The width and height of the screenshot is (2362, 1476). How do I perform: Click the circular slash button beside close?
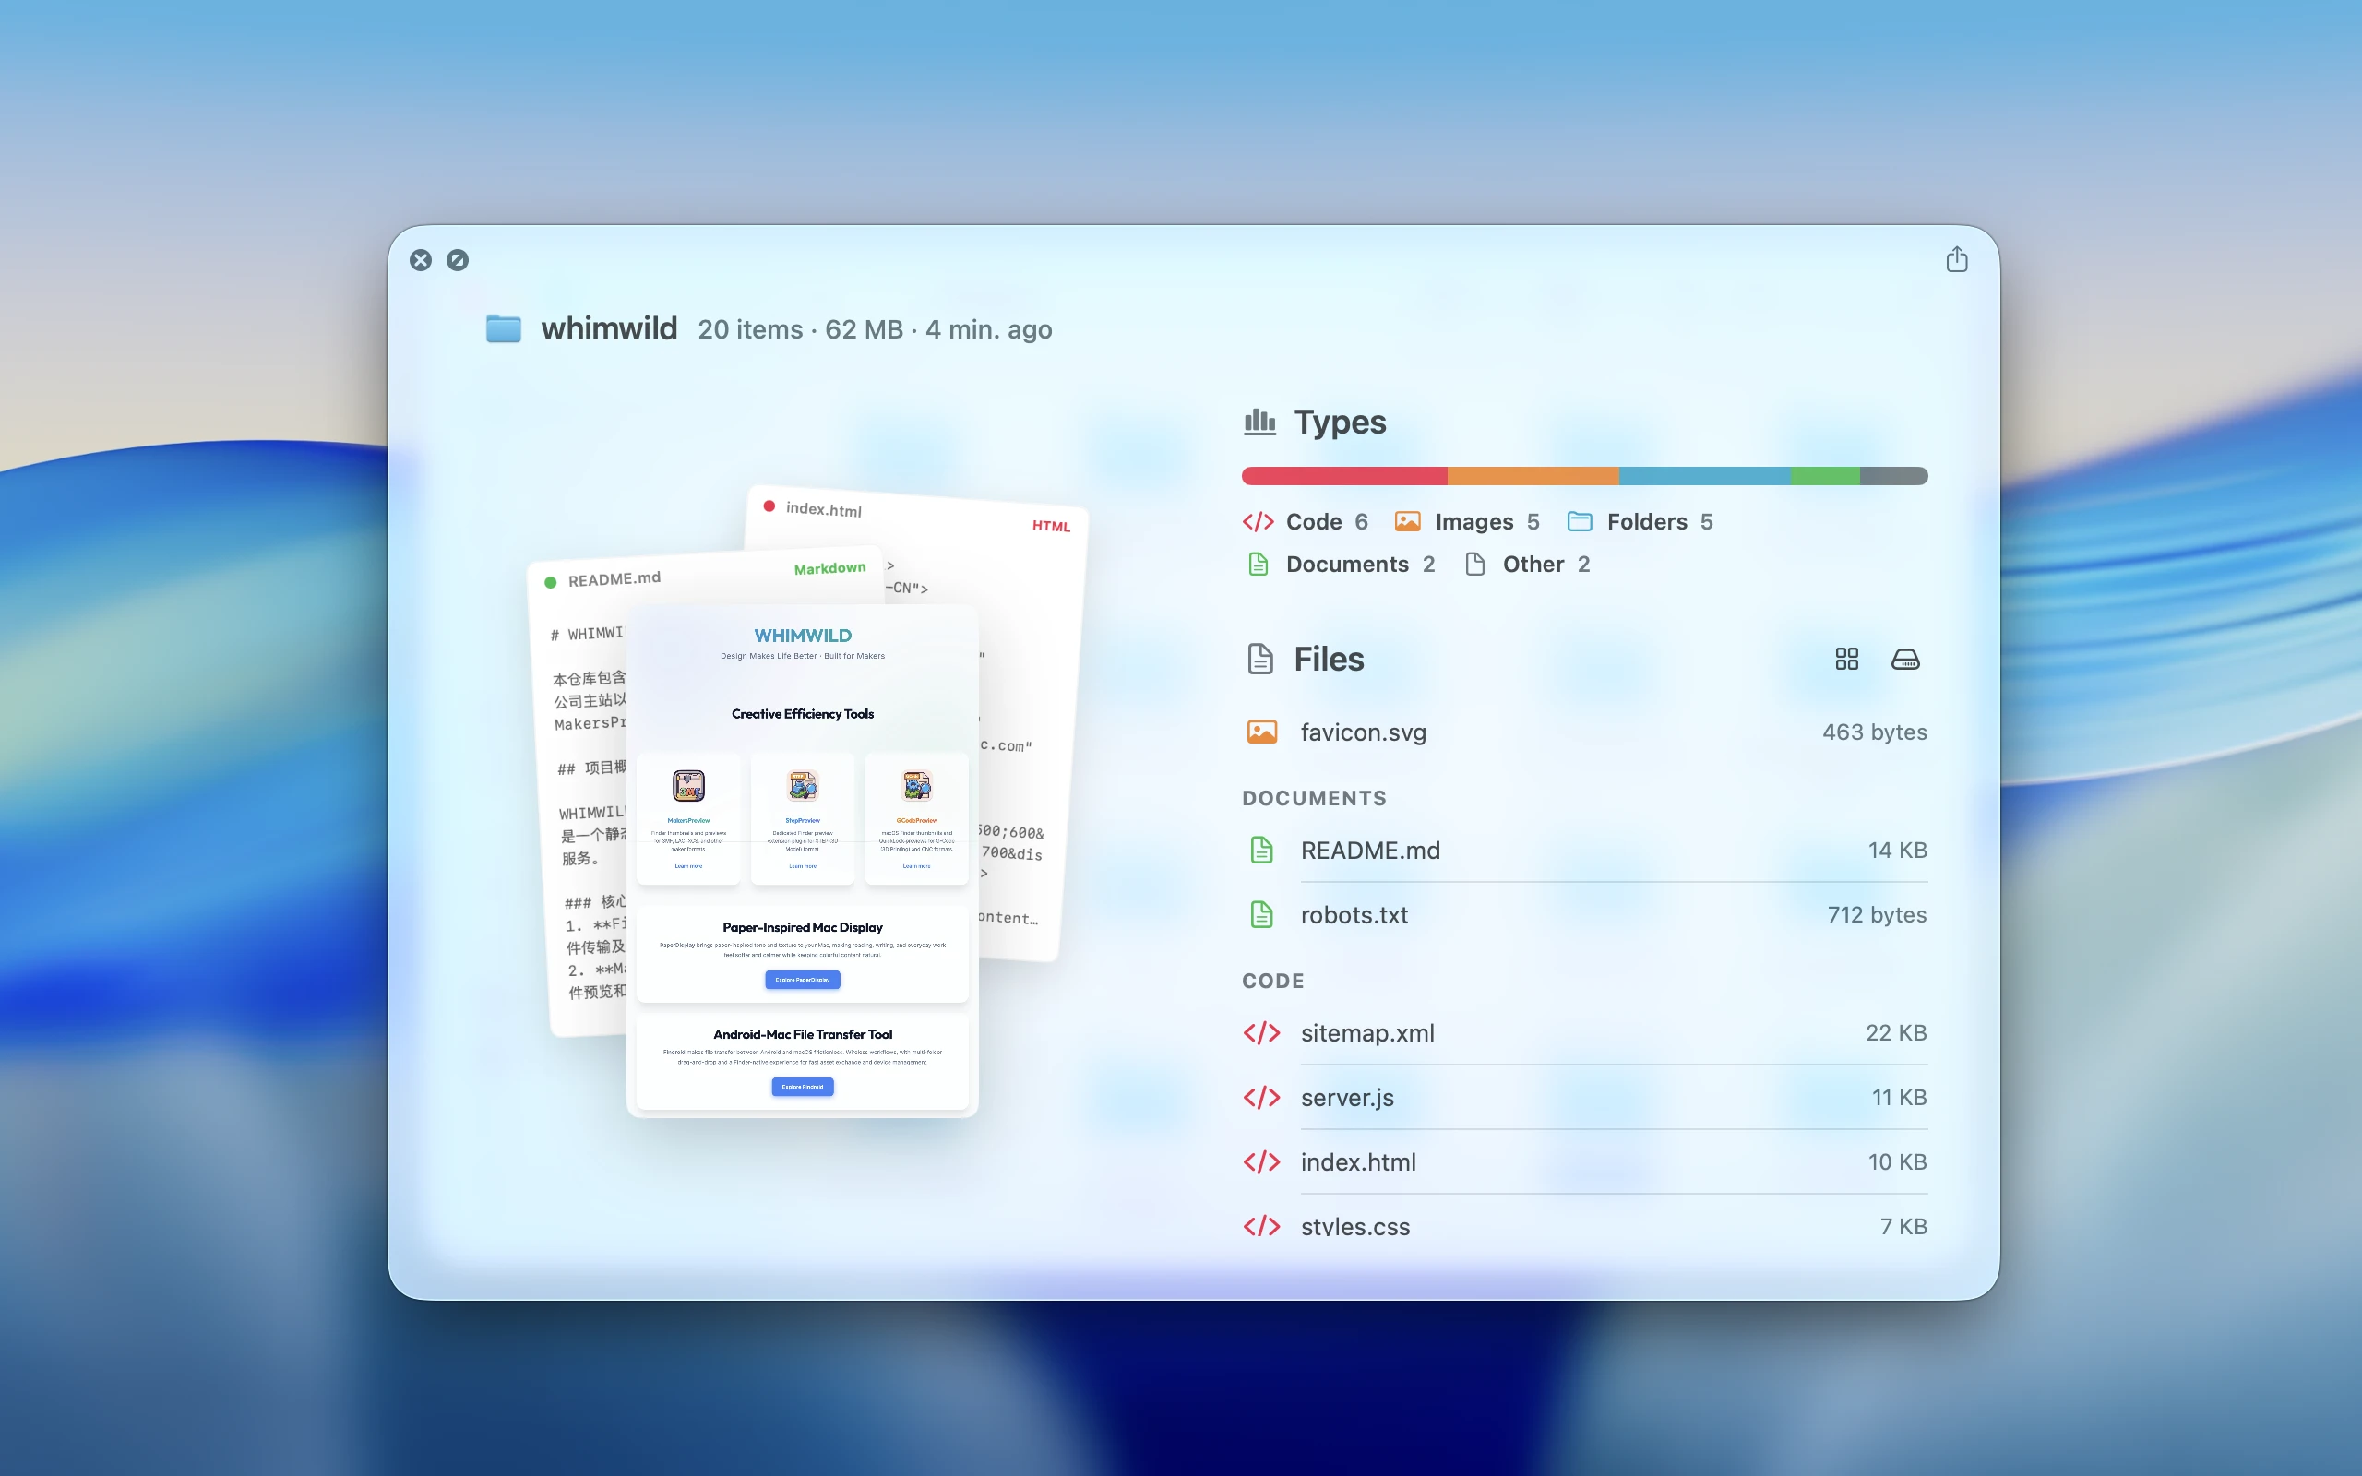click(x=458, y=261)
